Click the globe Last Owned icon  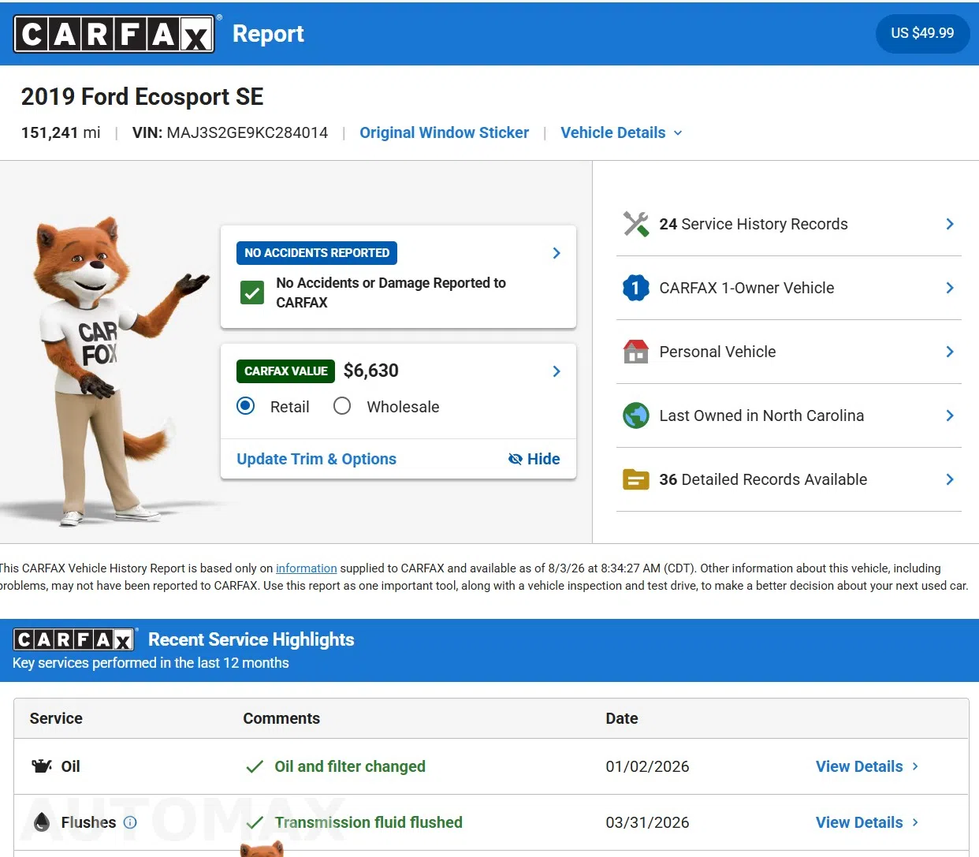click(x=636, y=415)
